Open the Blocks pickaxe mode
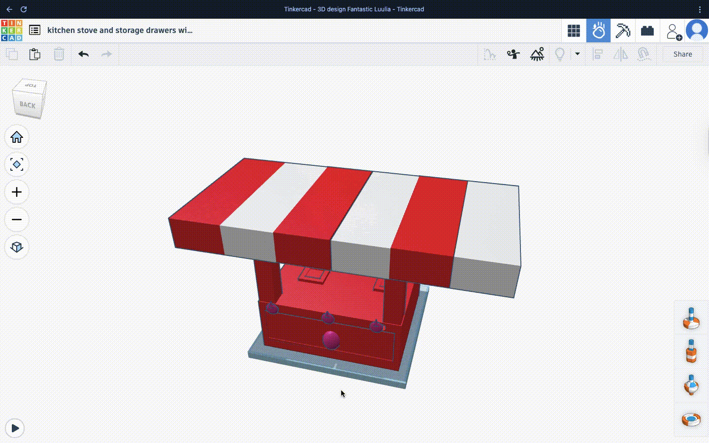 [623, 31]
